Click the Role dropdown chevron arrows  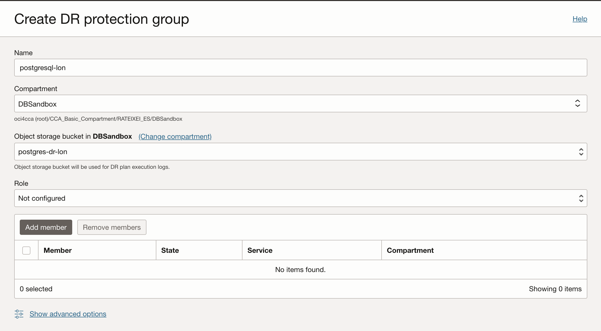point(581,198)
